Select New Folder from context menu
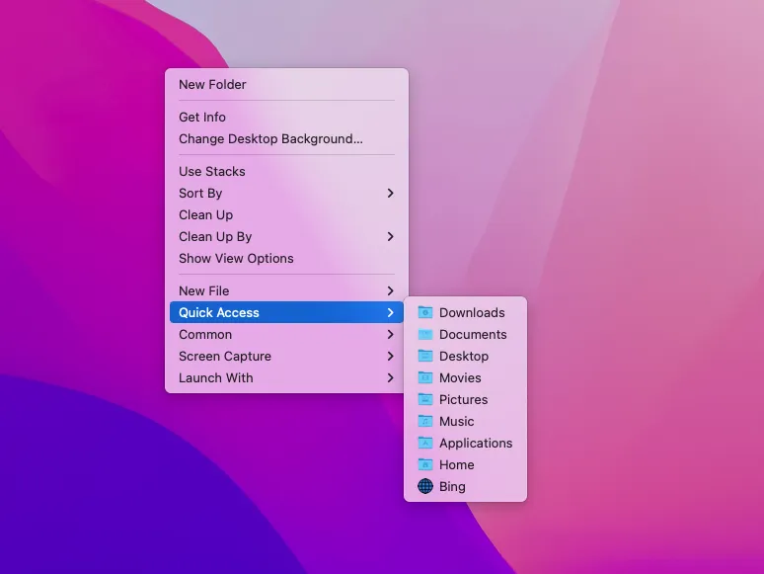Screen dimensions: 764x574 tap(212, 84)
